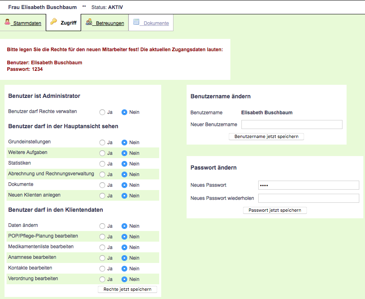The height and width of the screenshot is (299, 365).
Task: Select Ja for Medikamentenliste bearbeiten
Action: coord(102,247)
